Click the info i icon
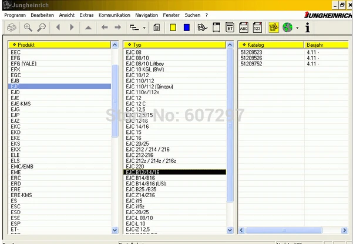Viewport: 353px width, 244px height. [x=308, y=28]
